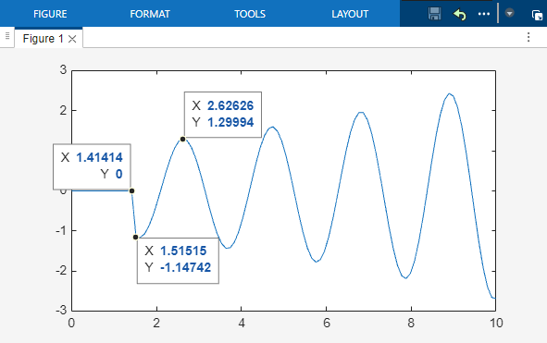Click the green Undo arrow icon
Viewport: 547px width, 343px height.
click(x=460, y=15)
